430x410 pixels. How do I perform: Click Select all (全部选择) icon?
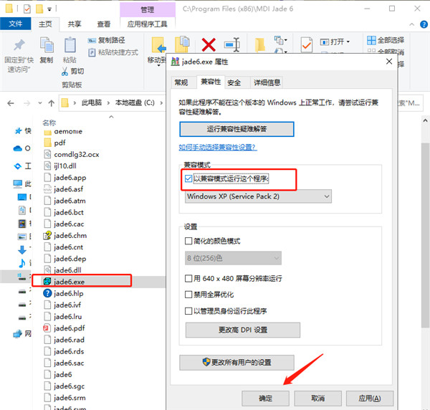coord(371,40)
